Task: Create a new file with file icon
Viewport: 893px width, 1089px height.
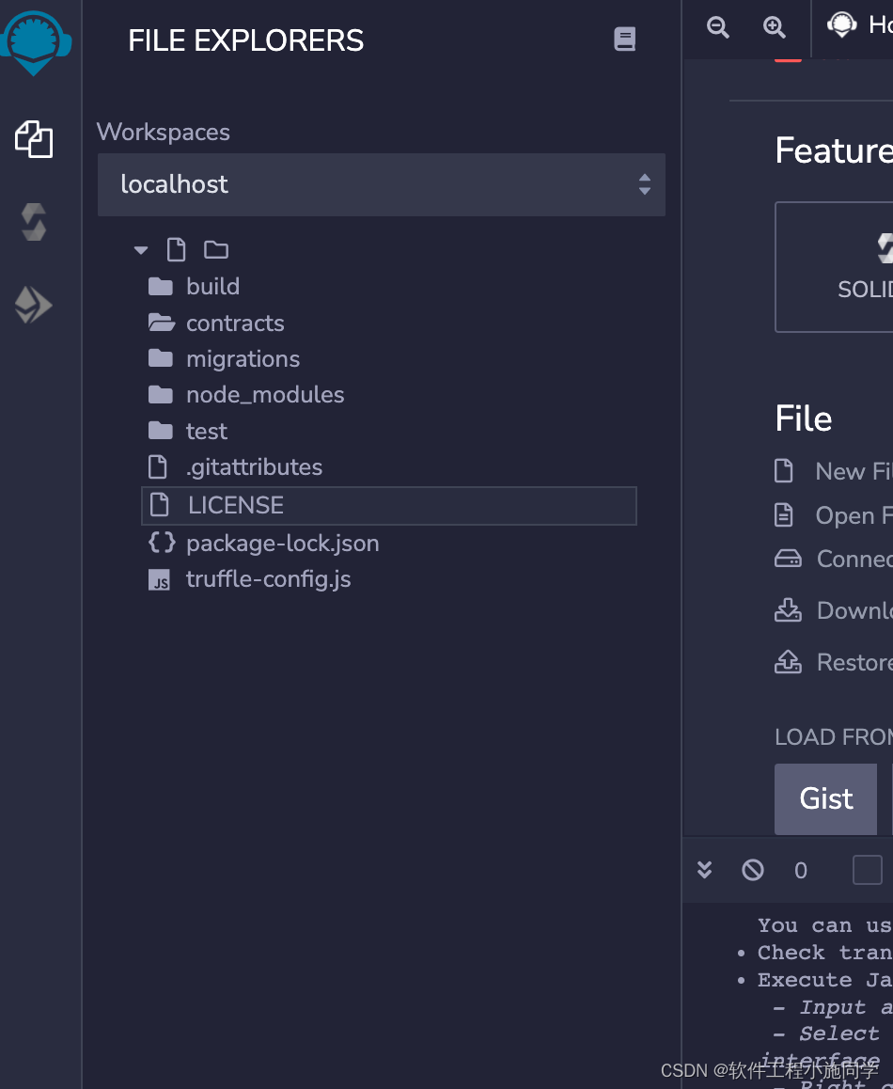Action: click(x=177, y=249)
